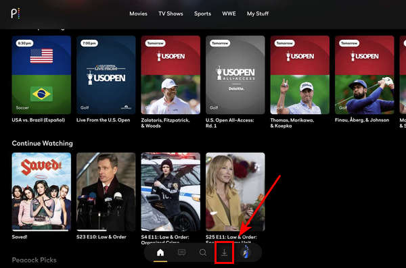Click the 7:00 pm time badge
This screenshot has height=268, width=406.
tap(89, 43)
